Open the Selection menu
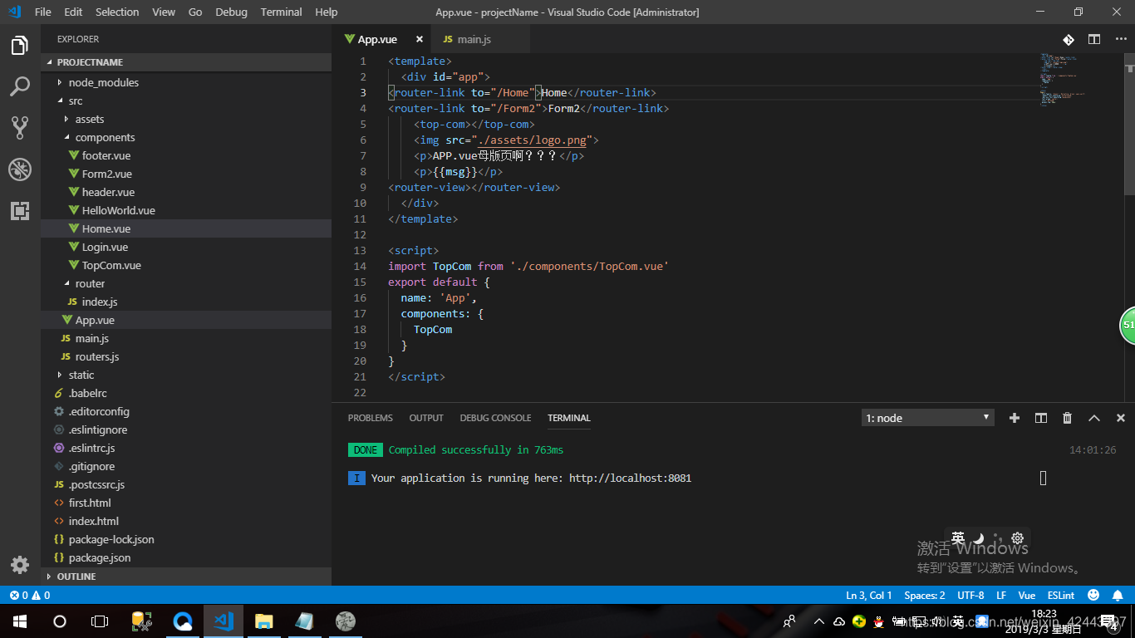The height and width of the screenshot is (638, 1135). (x=117, y=12)
